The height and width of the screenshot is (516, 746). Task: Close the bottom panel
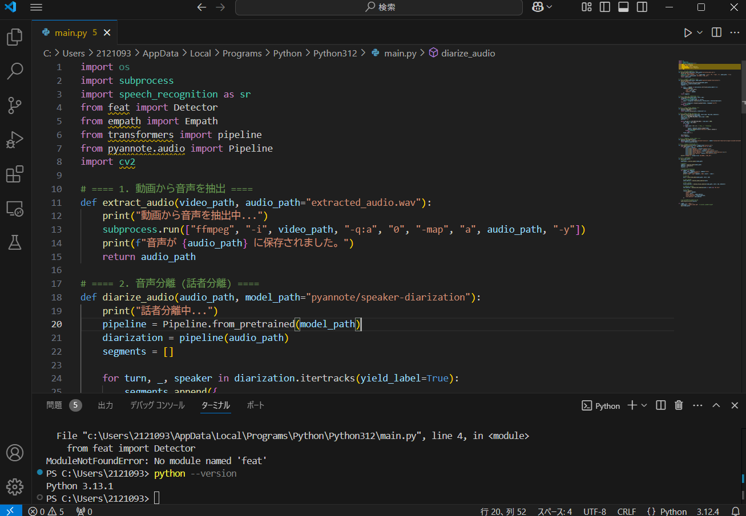[x=735, y=405]
